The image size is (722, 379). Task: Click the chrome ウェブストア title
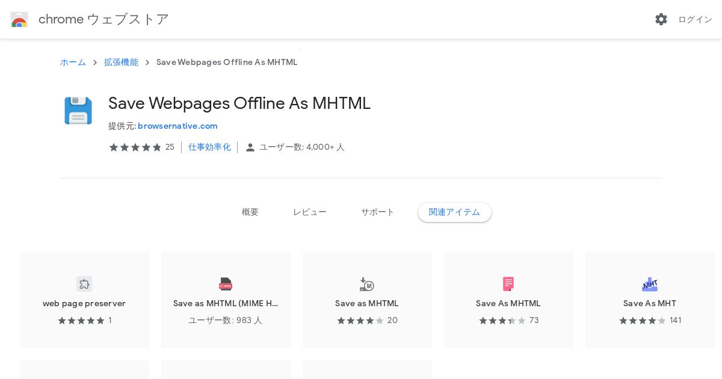[103, 19]
